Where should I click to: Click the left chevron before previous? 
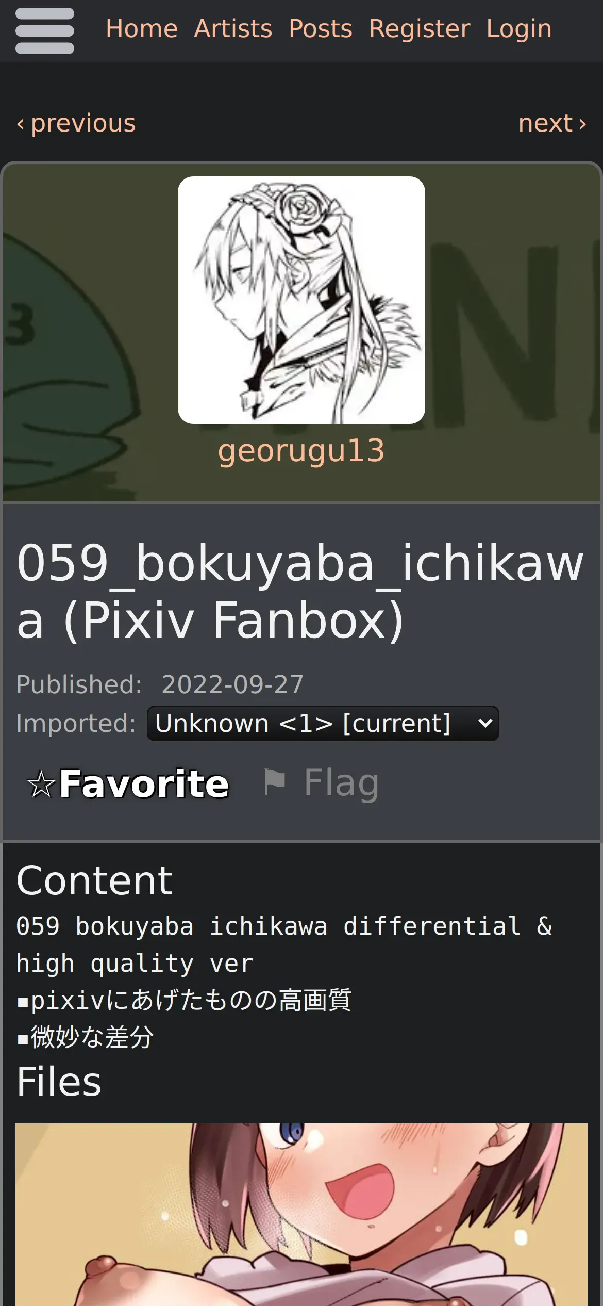click(x=21, y=124)
